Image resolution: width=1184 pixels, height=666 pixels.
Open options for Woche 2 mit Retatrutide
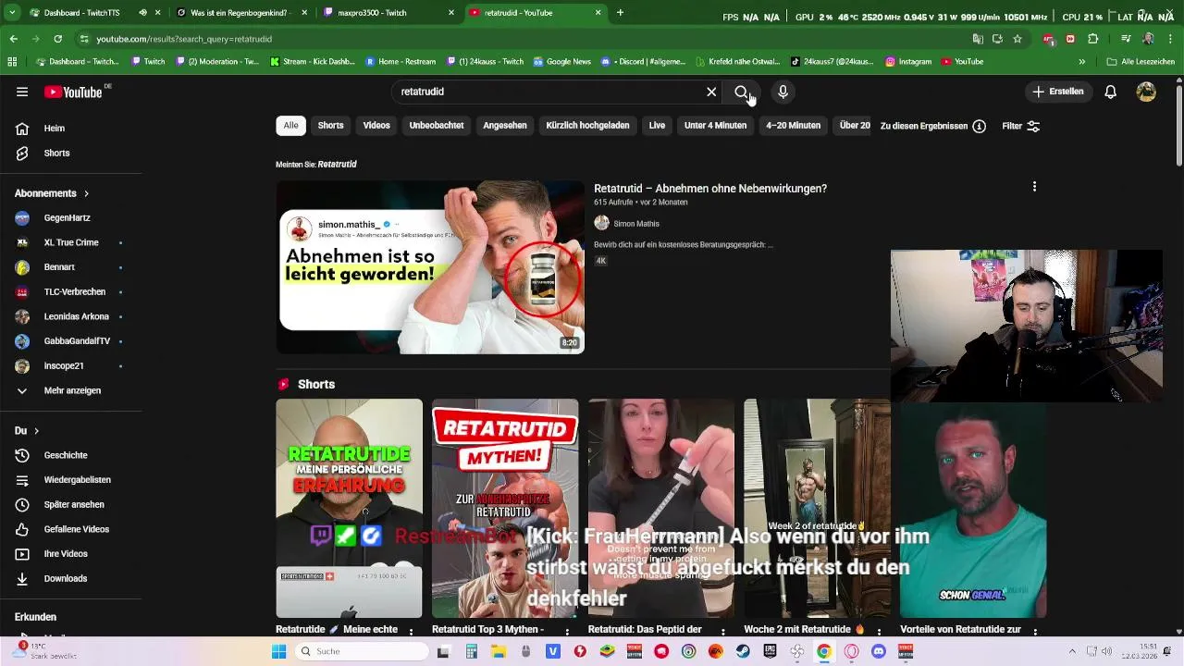(880, 631)
